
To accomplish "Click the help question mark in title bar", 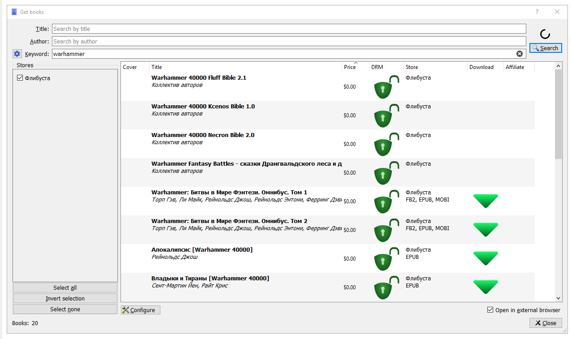I will pos(537,12).
